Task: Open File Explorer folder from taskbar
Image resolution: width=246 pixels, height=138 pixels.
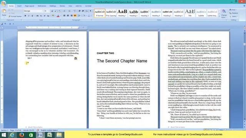Action: (59, 135)
